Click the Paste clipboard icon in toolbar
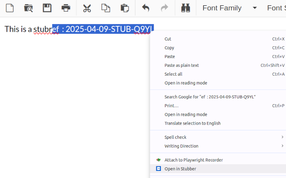Screen dimensions: 286x178 (125, 8)
